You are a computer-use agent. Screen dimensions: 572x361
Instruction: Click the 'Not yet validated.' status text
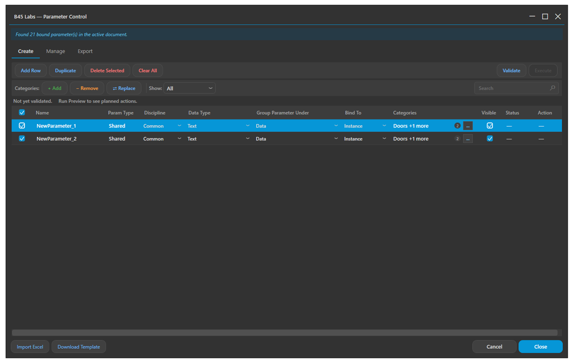33,101
